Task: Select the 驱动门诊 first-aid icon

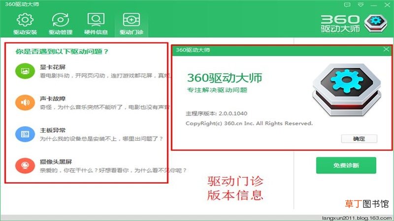Action: click(131, 20)
